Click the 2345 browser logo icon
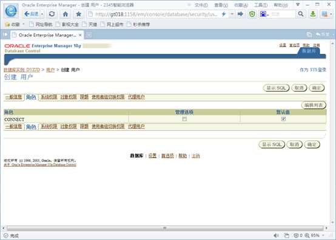The width and height of the screenshot is (336, 240). [11, 11]
